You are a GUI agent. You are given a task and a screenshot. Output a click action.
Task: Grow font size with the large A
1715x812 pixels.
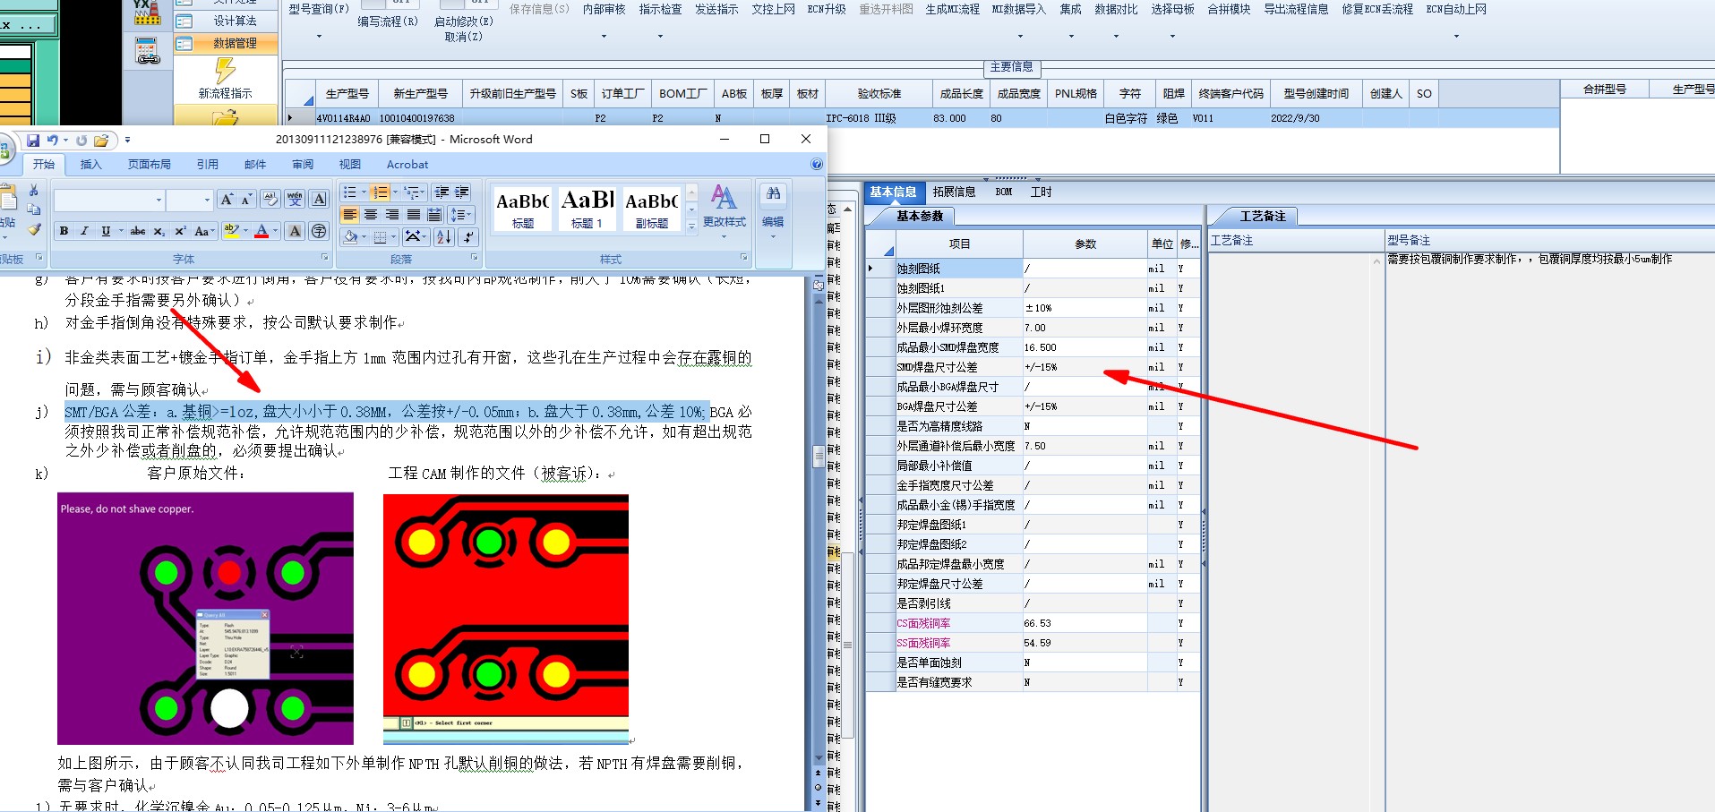click(x=227, y=199)
